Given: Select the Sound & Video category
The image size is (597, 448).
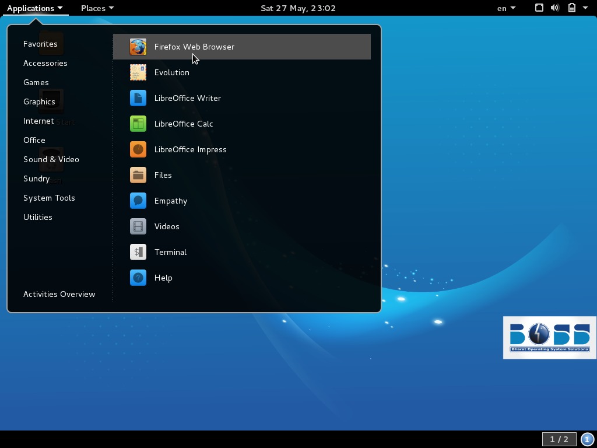Looking at the screenshot, I should point(51,159).
